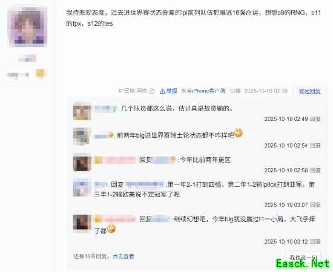Collapse the thread with 收起回复

[x=309, y=91]
